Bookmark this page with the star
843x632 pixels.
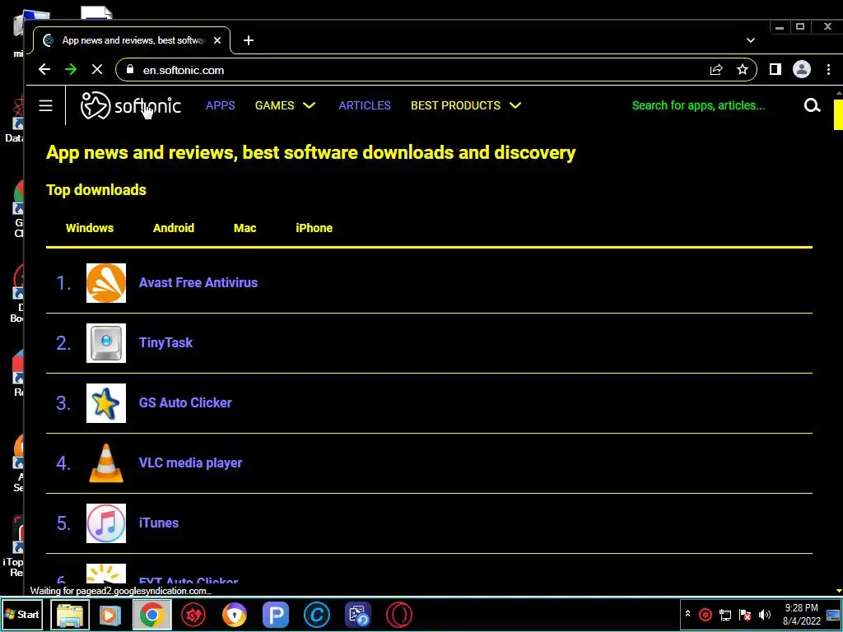[743, 70]
